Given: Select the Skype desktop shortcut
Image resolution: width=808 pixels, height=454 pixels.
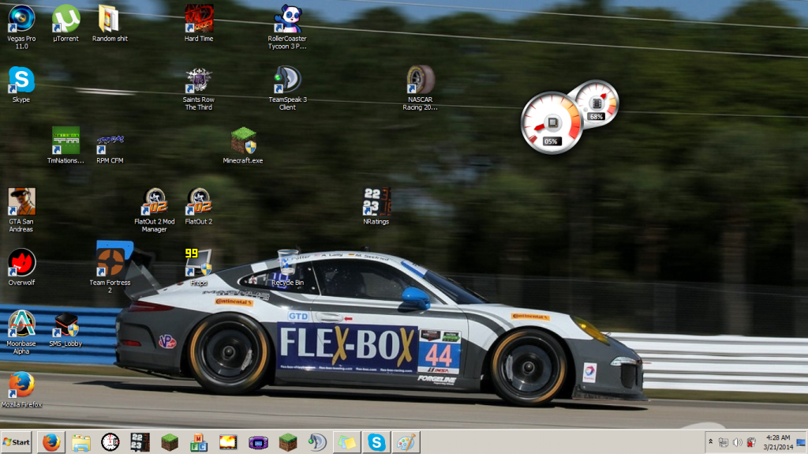Looking at the screenshot, I should point(21,84).
